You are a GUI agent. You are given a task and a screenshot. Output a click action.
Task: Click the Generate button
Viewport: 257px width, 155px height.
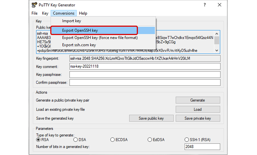coord(198,100)
